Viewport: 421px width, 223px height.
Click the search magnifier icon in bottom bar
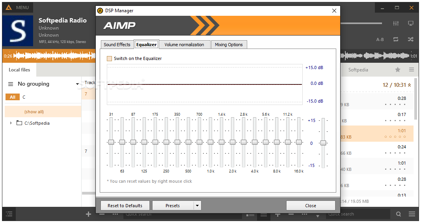pos(399,214)
